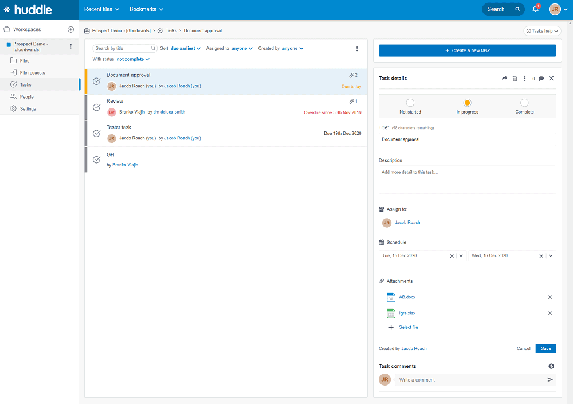Select In progress status radio

click(x=467, y=103)
